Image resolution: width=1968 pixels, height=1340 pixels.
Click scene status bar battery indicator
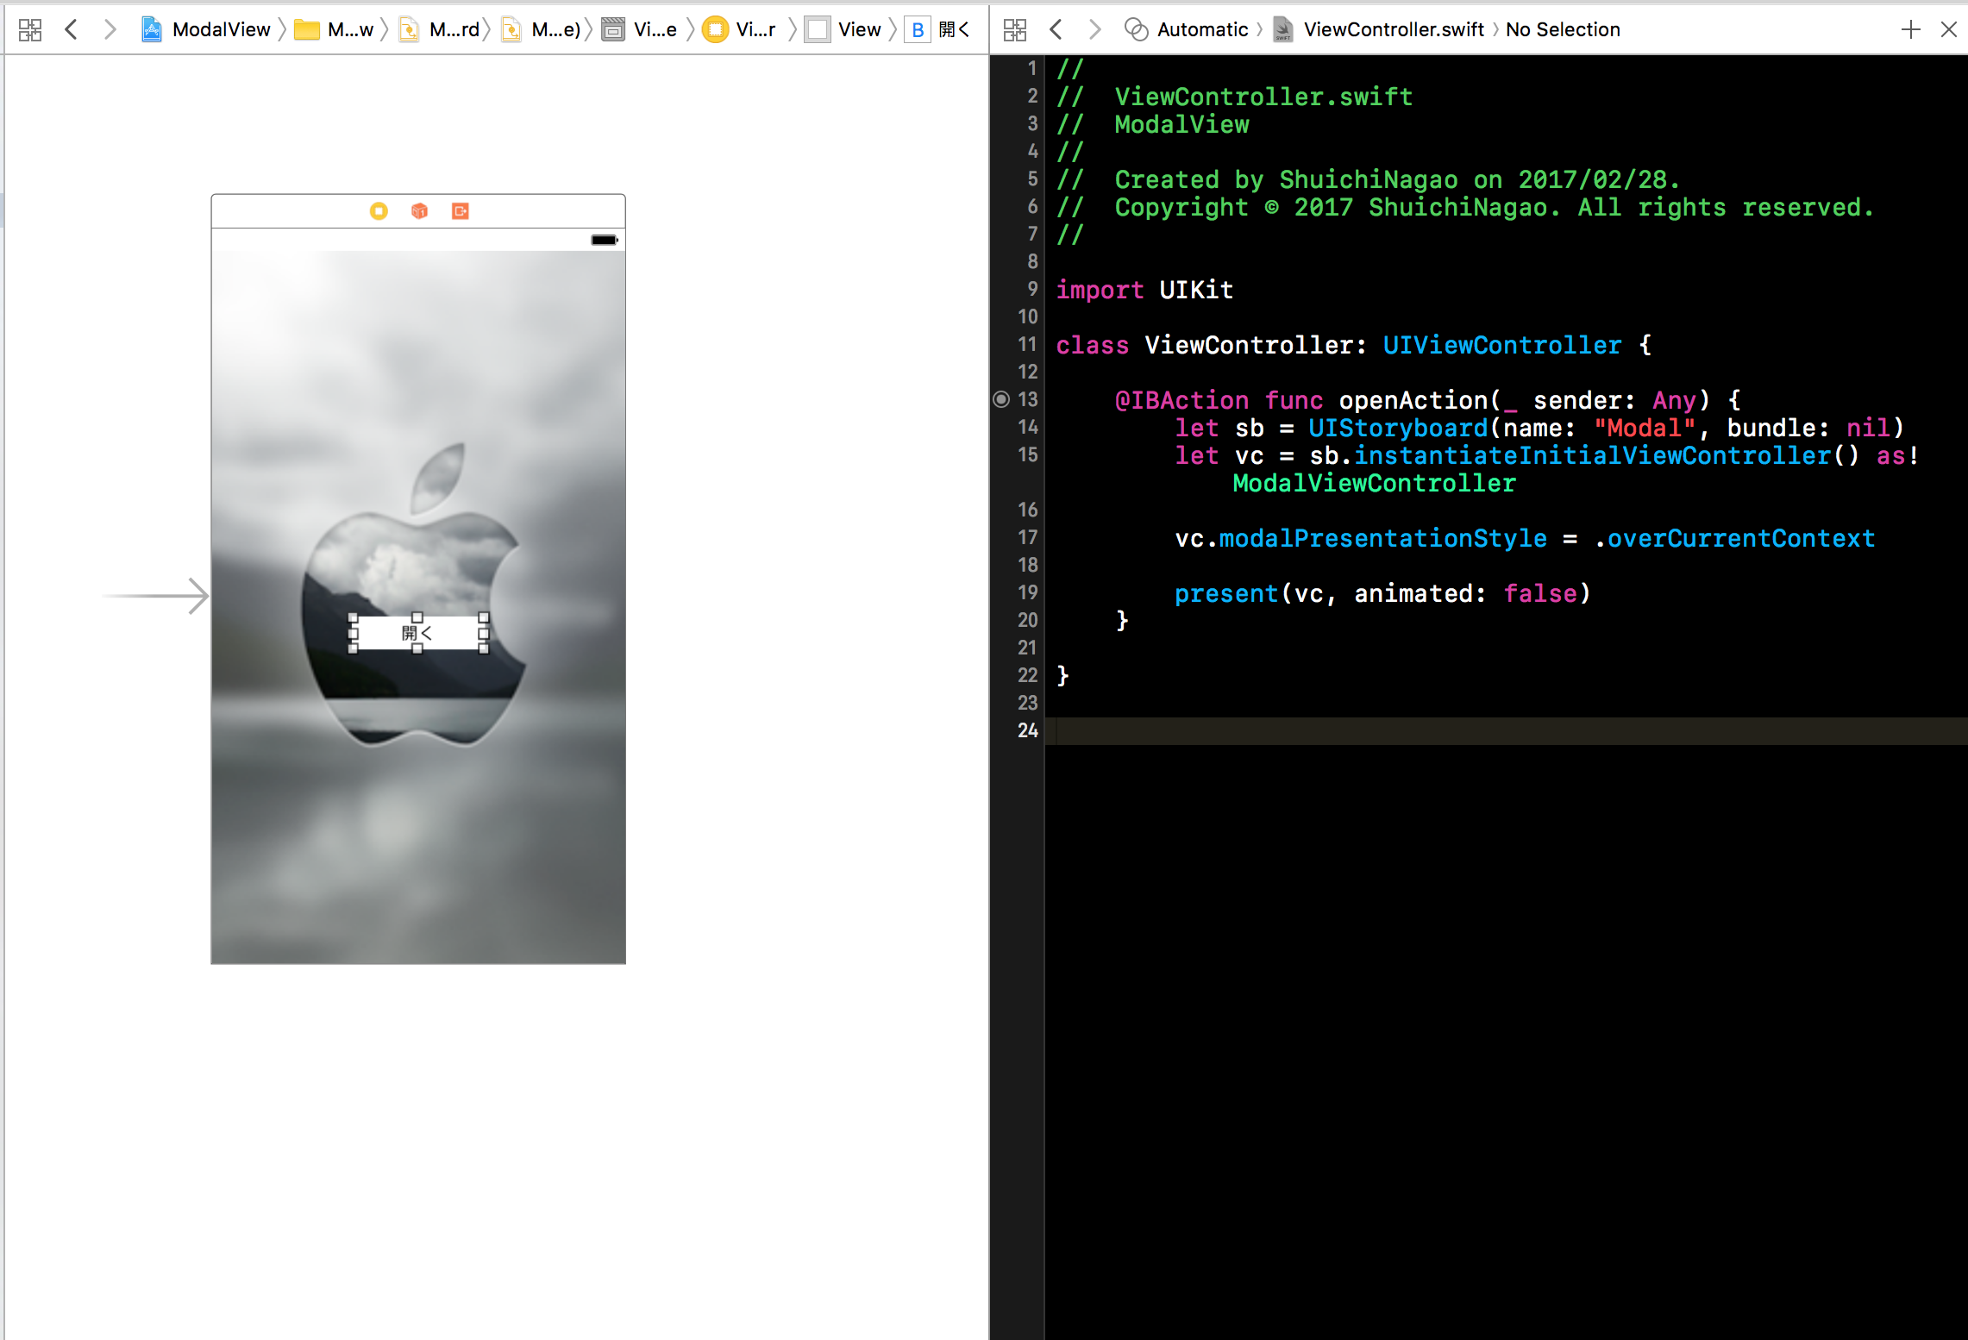605,240
